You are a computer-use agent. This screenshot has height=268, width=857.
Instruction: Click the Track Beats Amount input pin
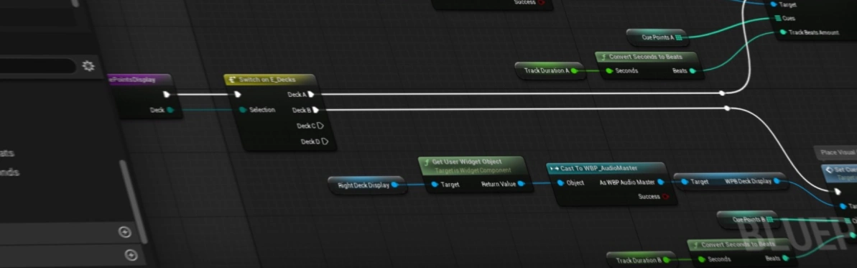pos(783,32)
